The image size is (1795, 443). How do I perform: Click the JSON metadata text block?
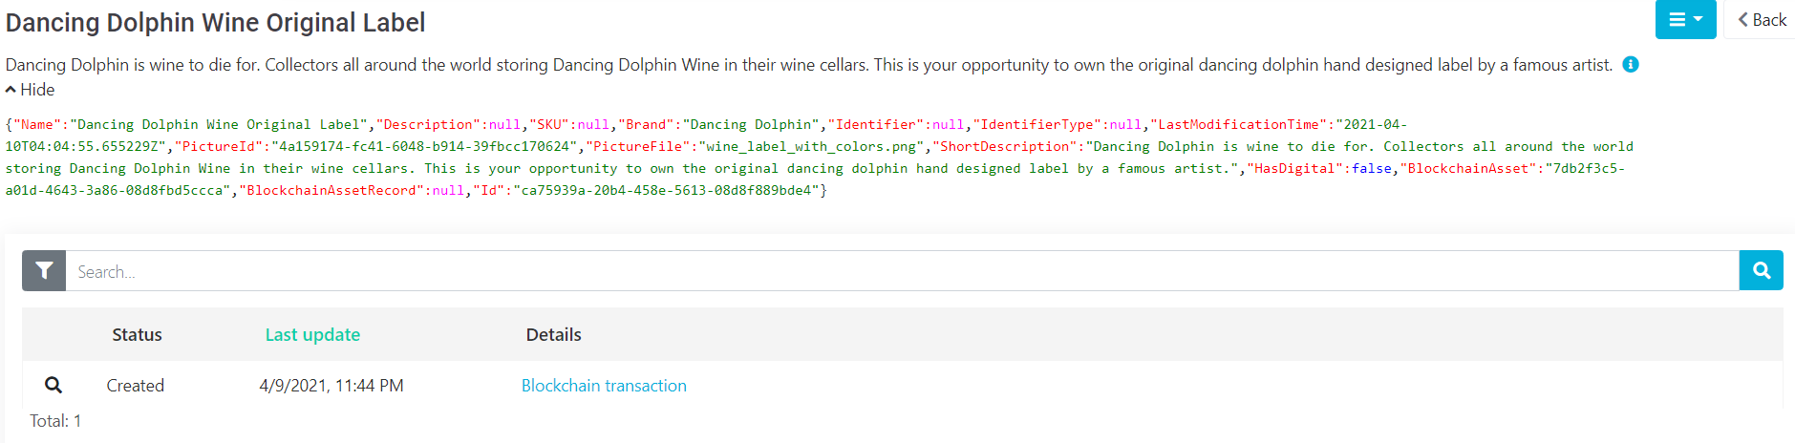820,158
